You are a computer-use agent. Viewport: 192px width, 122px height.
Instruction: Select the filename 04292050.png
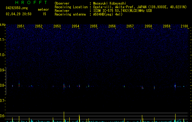point(17,8)
